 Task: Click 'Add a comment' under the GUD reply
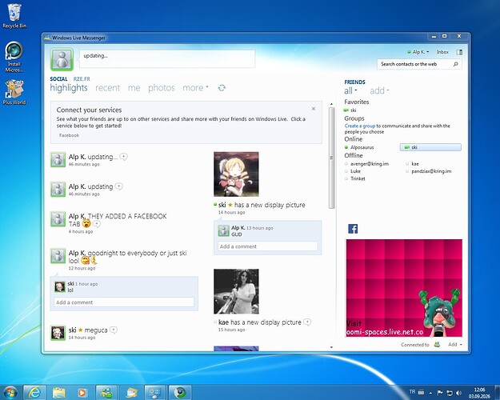coord(267,246)
